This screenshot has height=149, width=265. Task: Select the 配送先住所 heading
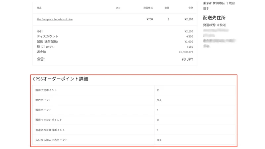click(214, 18)
